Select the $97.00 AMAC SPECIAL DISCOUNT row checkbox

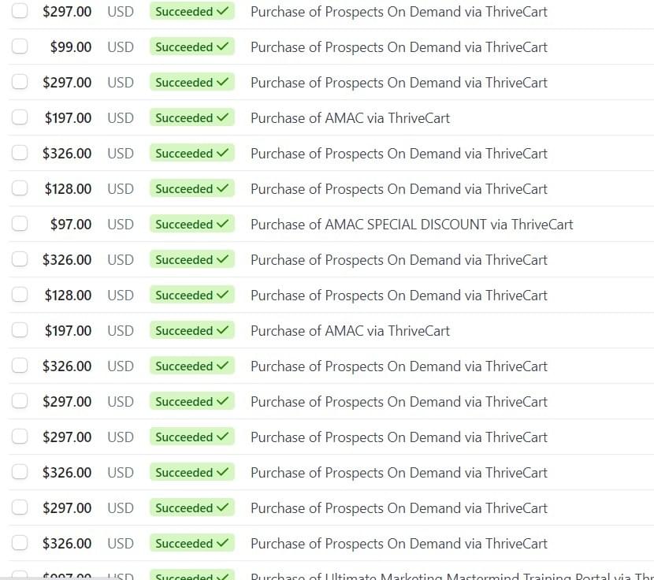click(20, 224)
